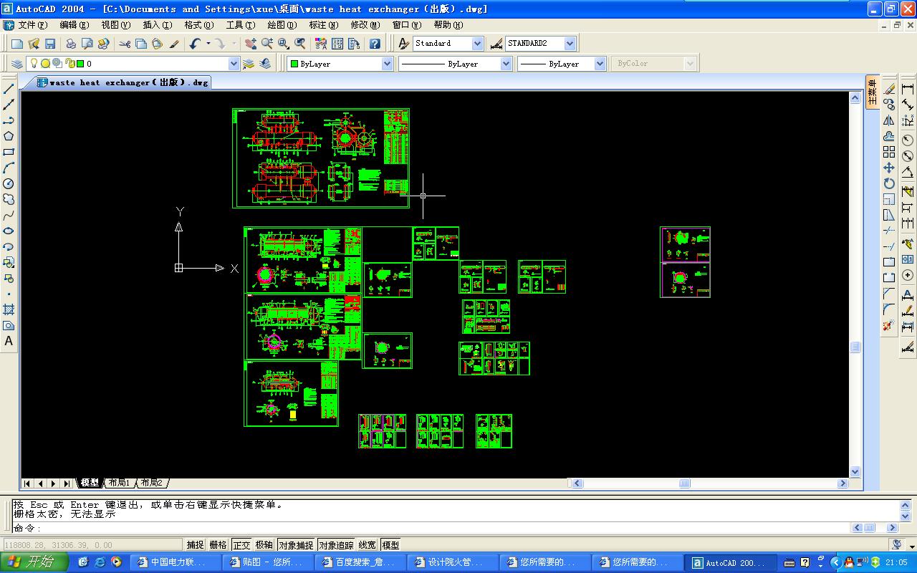Click the green layer 0 color swatch
917x573 pixels.
(80, 64)
